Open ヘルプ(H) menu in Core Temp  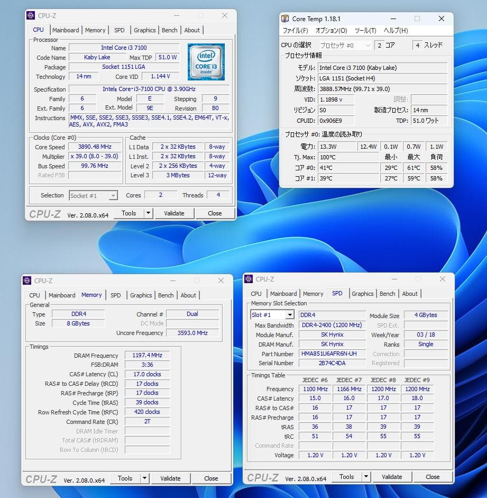(x=396, y=31)
